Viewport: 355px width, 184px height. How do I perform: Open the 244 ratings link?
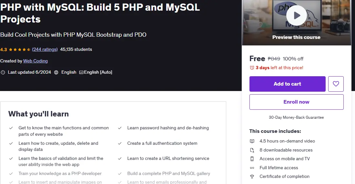(x=45, y=49)
